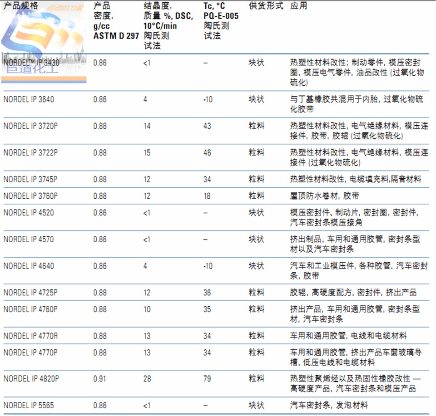Click NORDEL IP 4760P in the table

pos(30,309)
